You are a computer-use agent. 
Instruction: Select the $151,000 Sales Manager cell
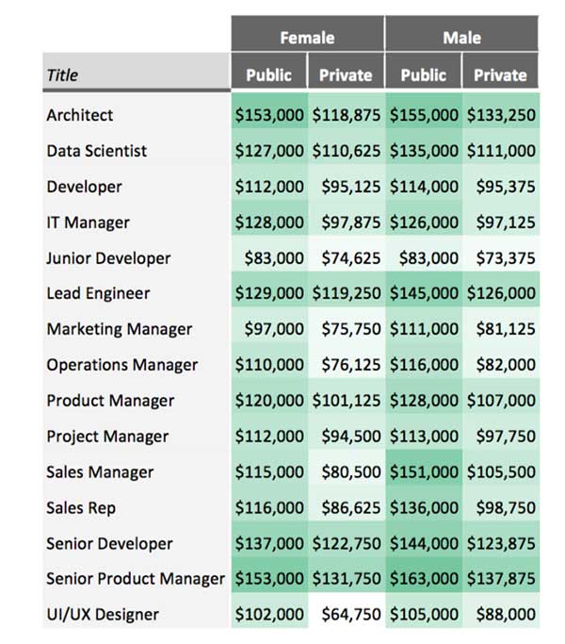click(424, 471)
